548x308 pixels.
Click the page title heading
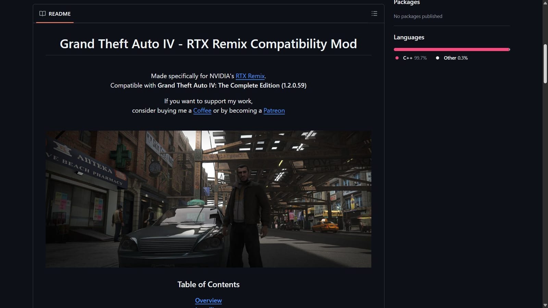[208, 44]
